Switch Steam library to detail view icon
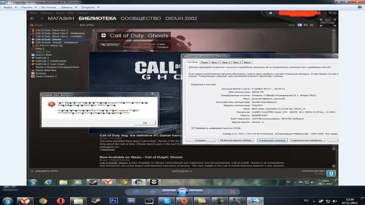This screenshot has width=365, height=205. tap(299, 25)
